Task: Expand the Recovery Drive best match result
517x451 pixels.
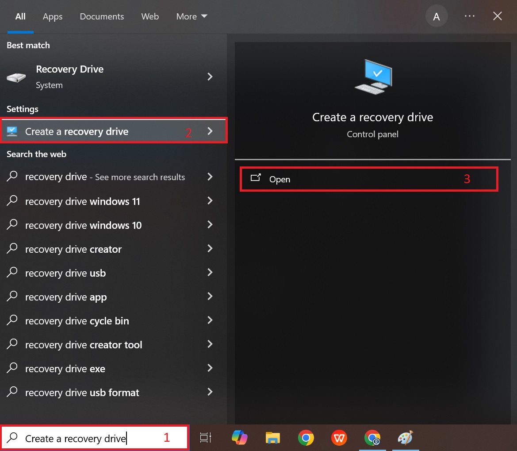Action: [x=210, y=76]
